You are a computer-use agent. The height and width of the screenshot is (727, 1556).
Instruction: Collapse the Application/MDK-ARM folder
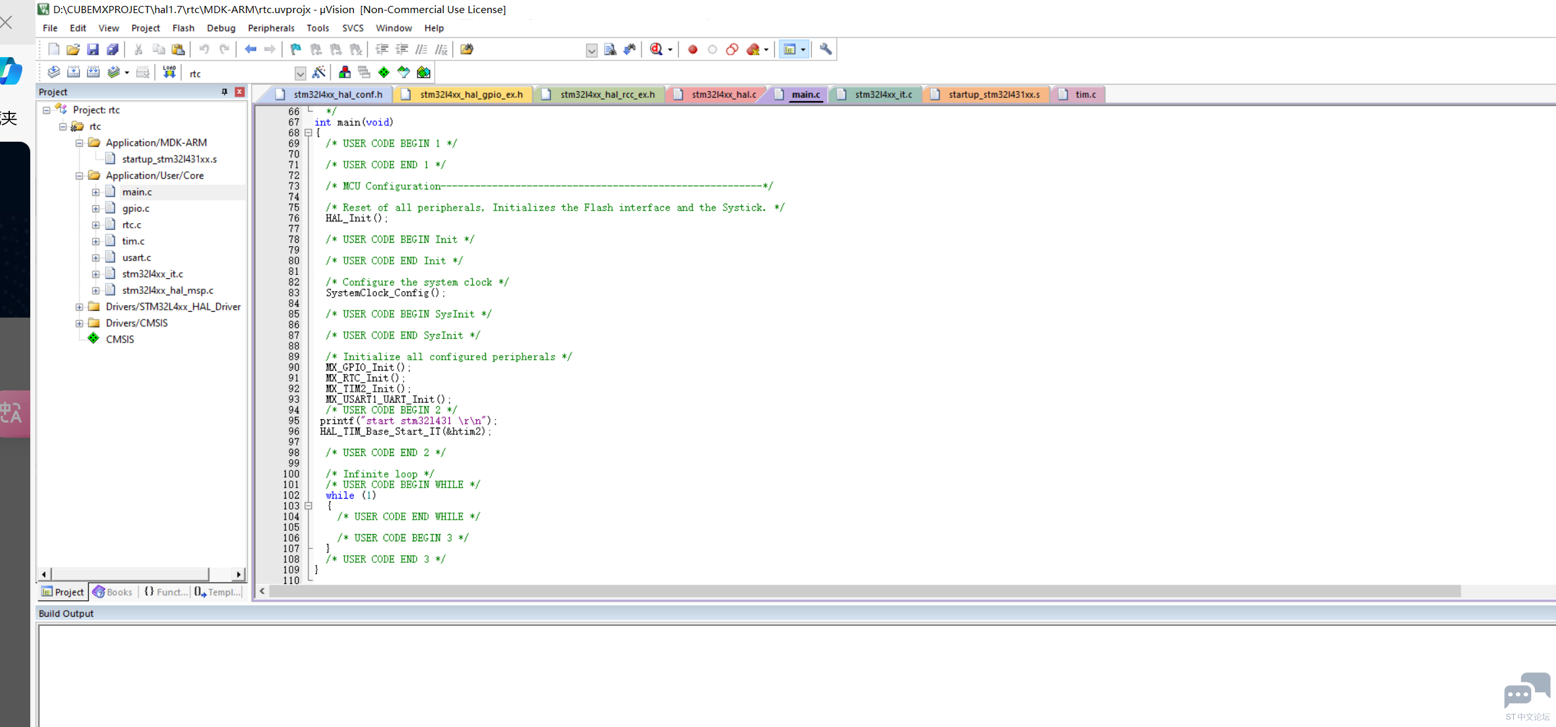click(x=79, y=143)
